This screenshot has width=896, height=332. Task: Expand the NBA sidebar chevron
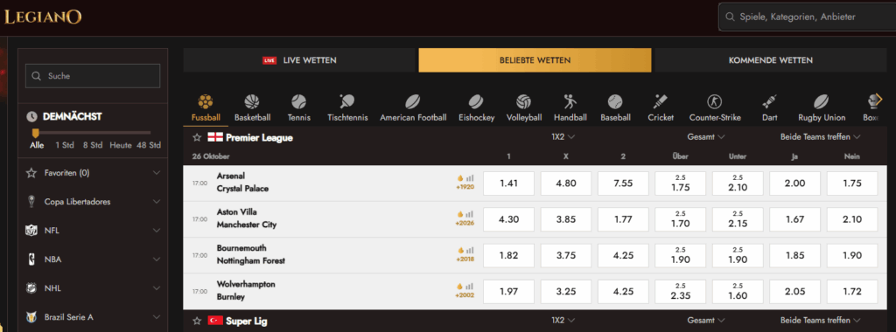tap(157, 259)
